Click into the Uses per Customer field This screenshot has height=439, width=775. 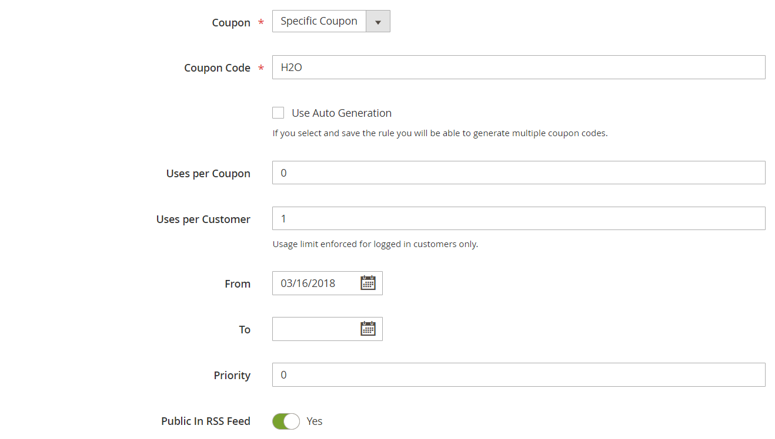(x=519, y=218)
